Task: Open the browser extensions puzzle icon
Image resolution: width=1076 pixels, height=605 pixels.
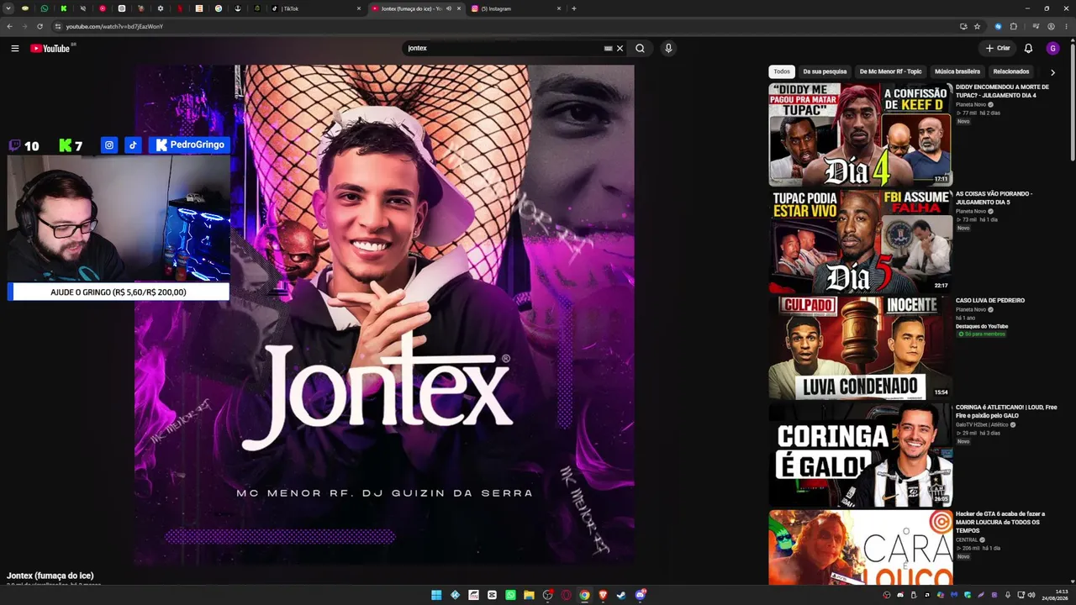Action: click(1014, 26)
